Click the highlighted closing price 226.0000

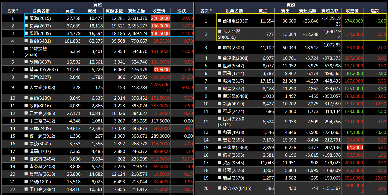click(160, 18)
